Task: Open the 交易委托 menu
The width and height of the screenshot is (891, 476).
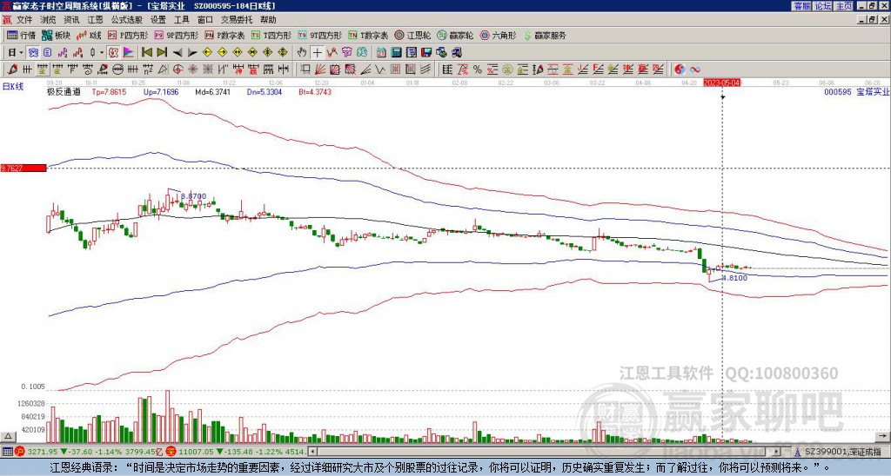Action: [237, 20]
